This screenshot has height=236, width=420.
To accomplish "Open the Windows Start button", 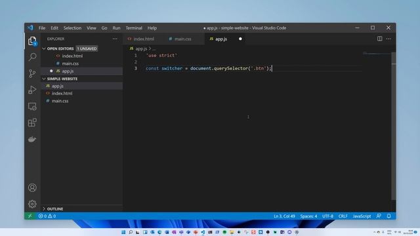I will (123, 232).
